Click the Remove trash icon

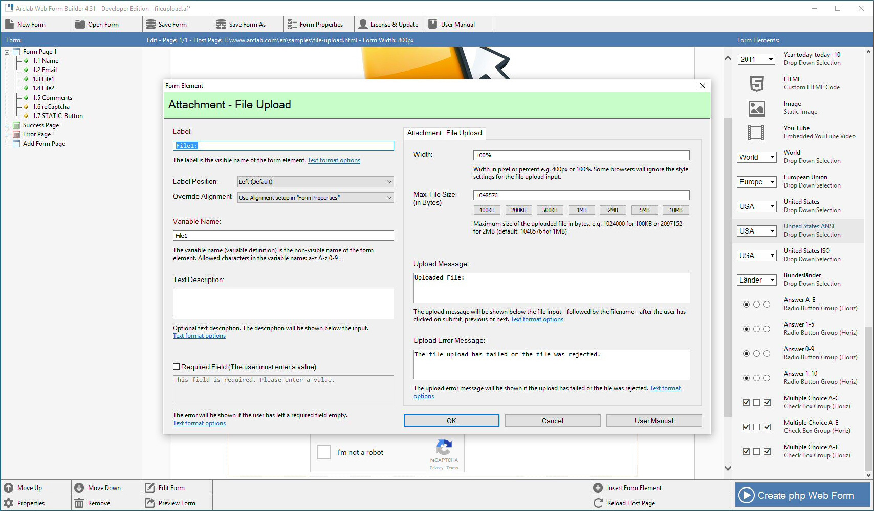[x=79, y=503]
